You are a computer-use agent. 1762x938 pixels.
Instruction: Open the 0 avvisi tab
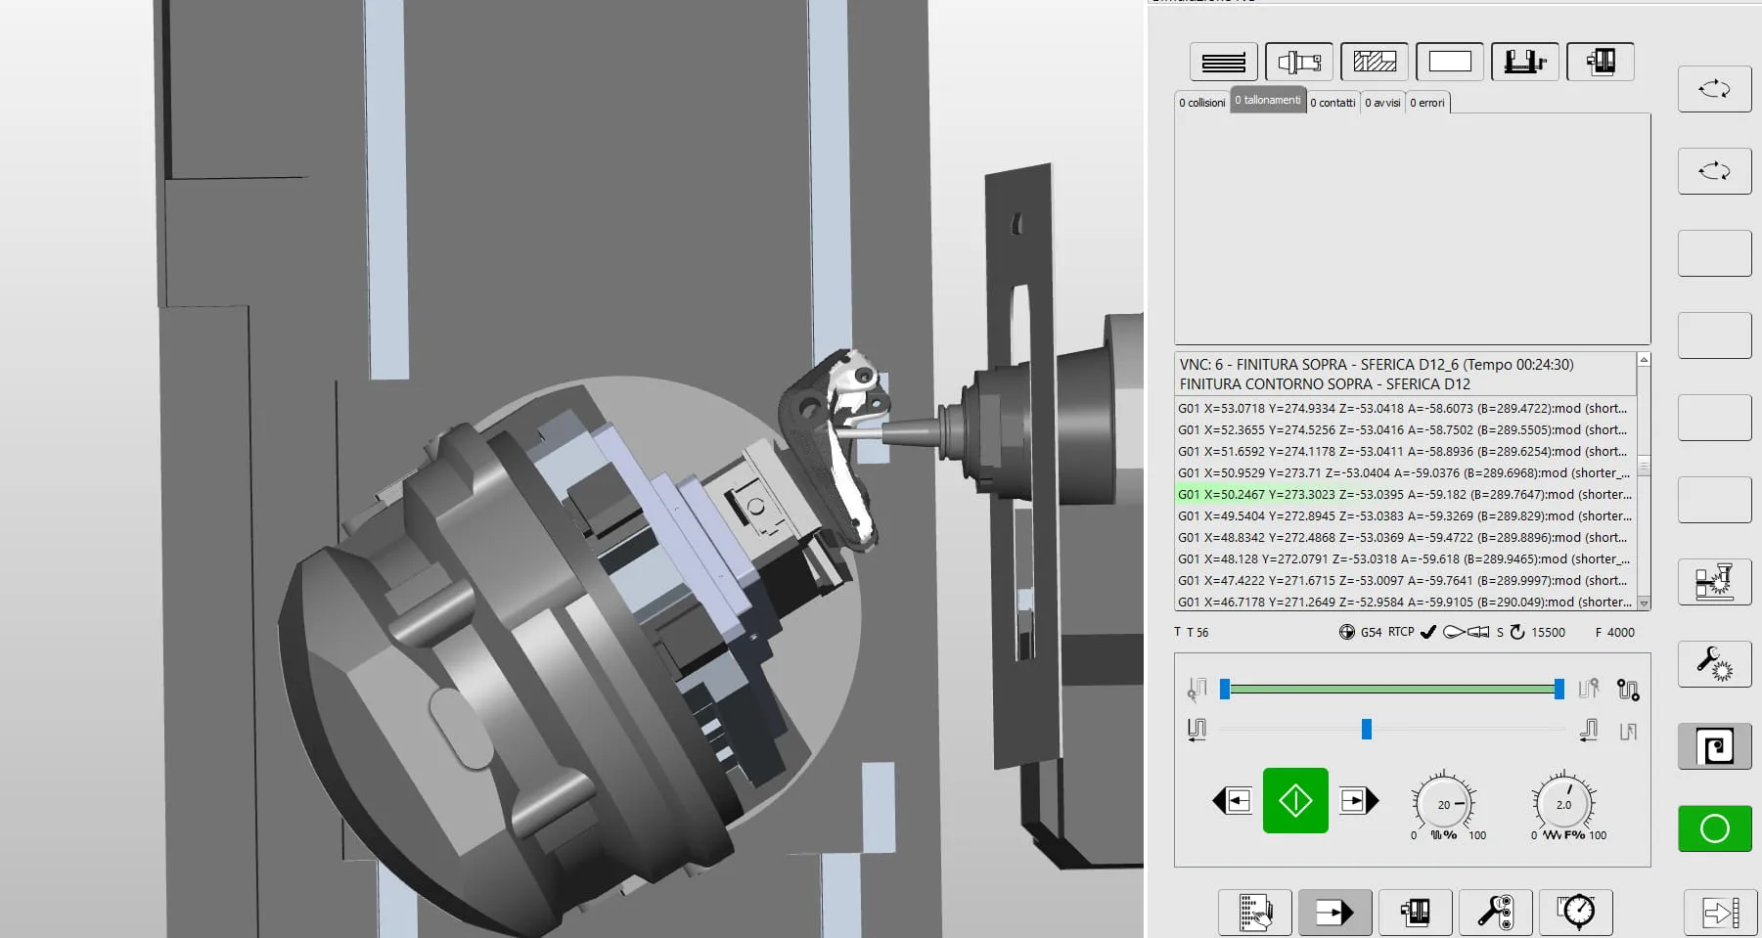1382,103
